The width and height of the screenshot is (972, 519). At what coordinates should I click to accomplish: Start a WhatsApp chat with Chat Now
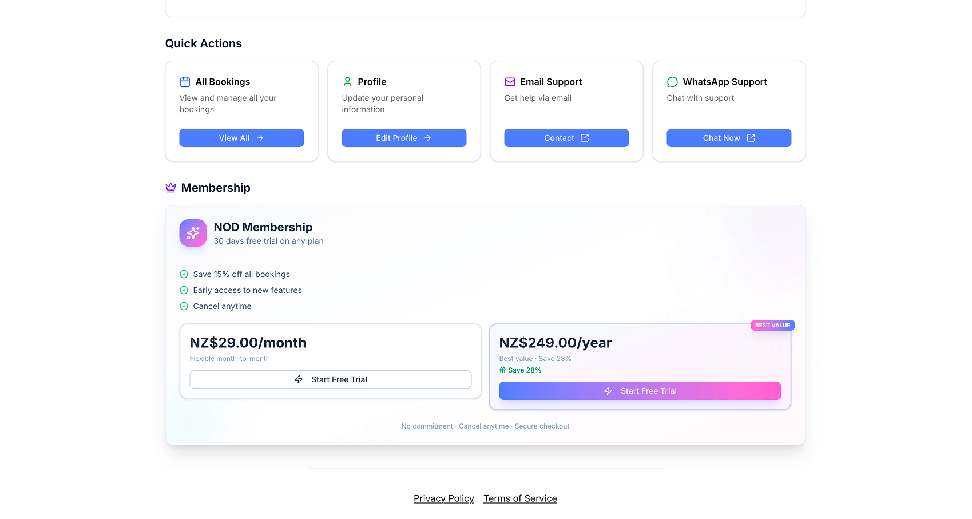[729, 138]
